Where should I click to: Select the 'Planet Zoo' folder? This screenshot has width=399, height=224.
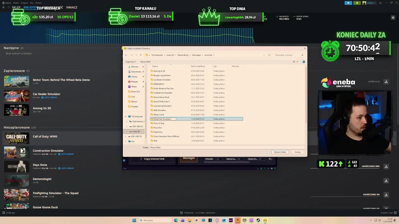click(x=158, y=132)
